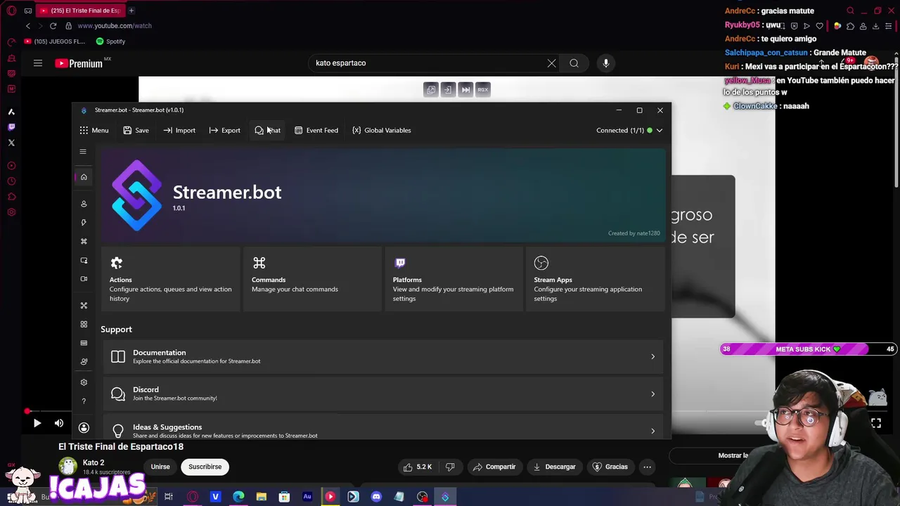Open the Platforms card with the Twitch icon
The width and height of the screenshot is (900, 506).
coord(454,279)
